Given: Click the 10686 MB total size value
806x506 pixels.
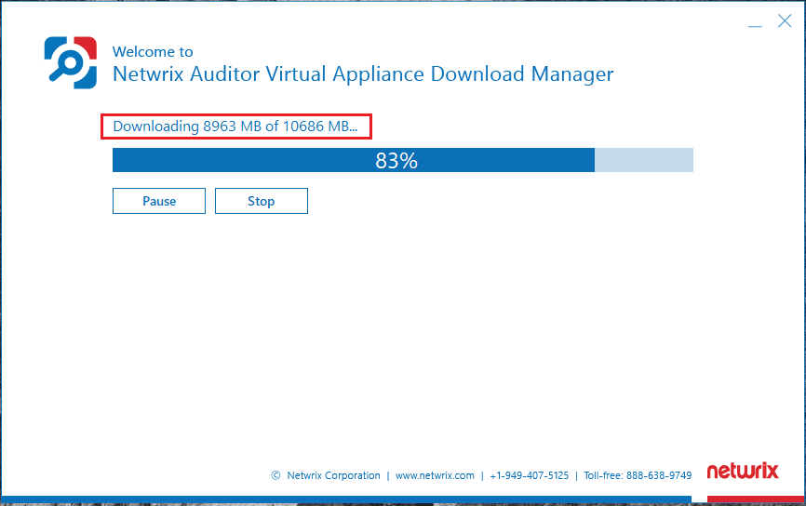Looking at the screenshot, I should pyautogui.click(x=315, y=126).
